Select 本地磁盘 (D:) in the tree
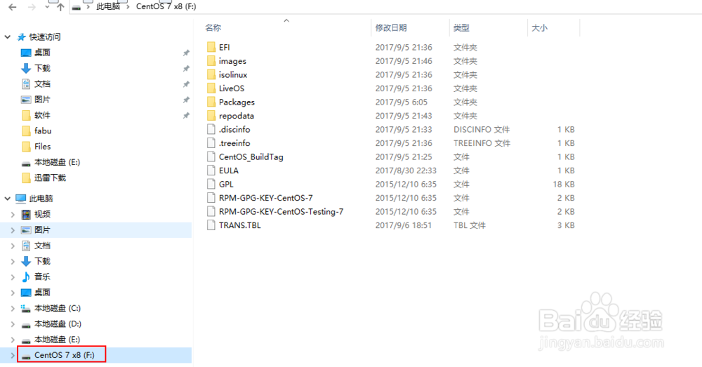Viewport: 702px width, 367px height. (x=58, y=323)
